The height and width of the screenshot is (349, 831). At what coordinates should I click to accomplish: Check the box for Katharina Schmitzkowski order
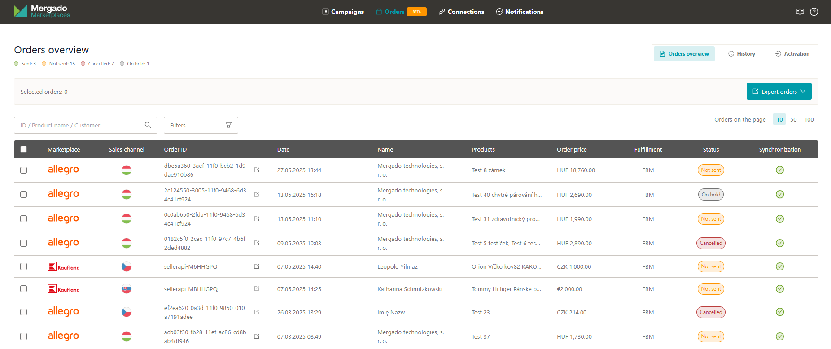(x=24, y=289)
